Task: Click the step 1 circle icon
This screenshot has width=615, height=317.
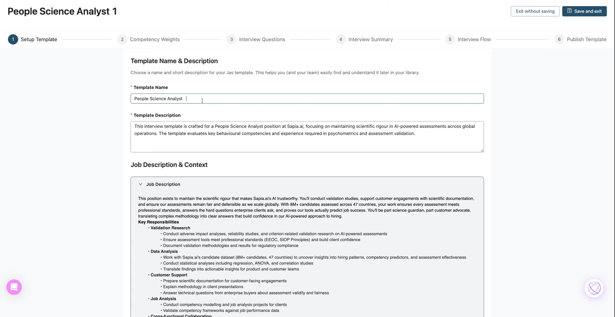Action: click(13, 39)
